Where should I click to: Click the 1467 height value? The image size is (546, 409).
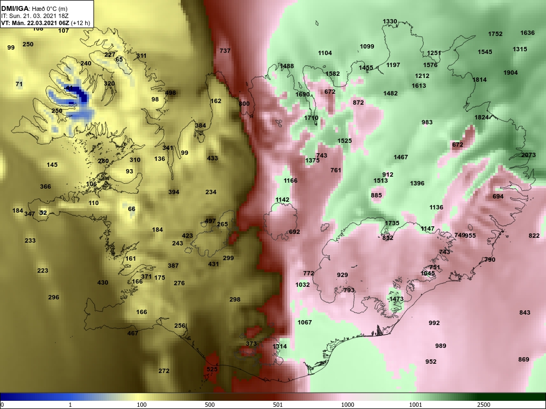(400, 157)
